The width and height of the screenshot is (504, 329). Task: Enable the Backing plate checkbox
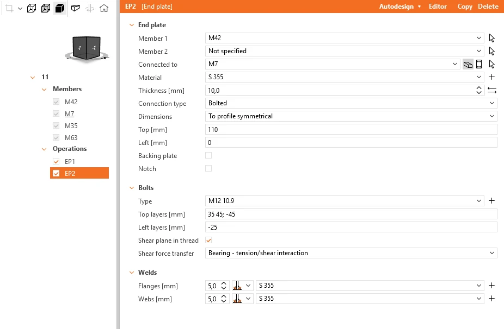208,155
